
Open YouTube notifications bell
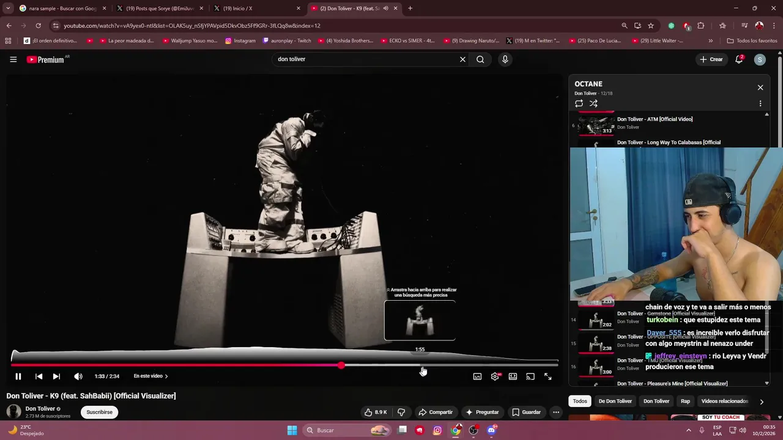(739, 59)
